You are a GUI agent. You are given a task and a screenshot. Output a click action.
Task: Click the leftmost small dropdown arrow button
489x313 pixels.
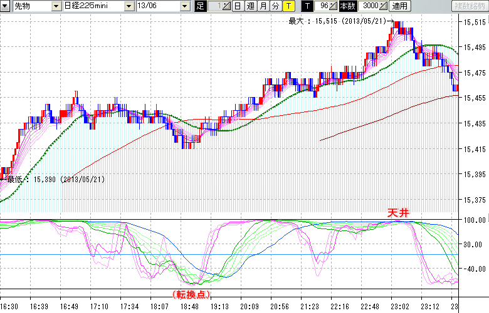(6, 6)
